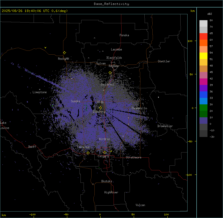Click the -30 value on the dBZ scale

click(212, 137)
